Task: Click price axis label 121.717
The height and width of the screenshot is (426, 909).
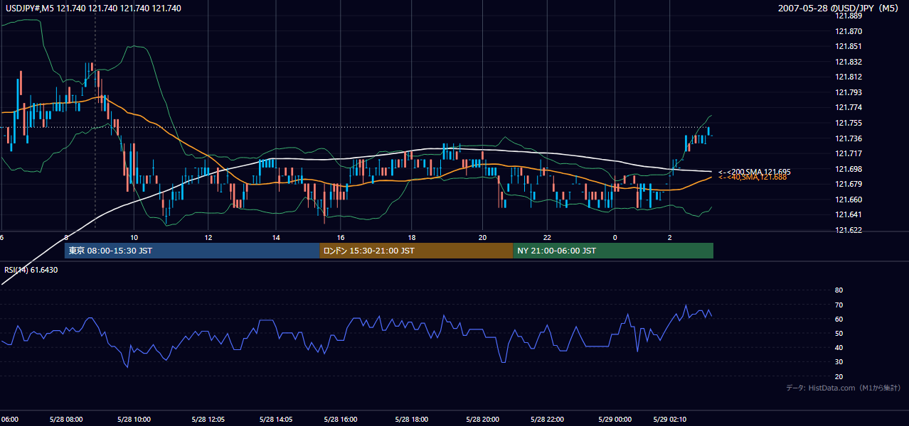Action: pyautogui.click(x=847, y=153)
